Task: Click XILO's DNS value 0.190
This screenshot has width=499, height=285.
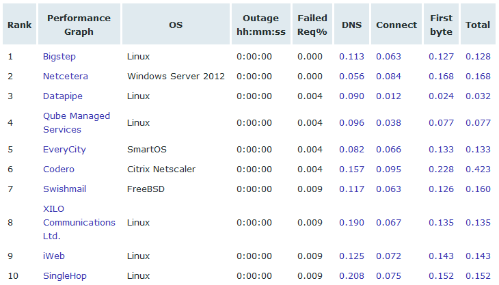Action: tap(351, 223)
